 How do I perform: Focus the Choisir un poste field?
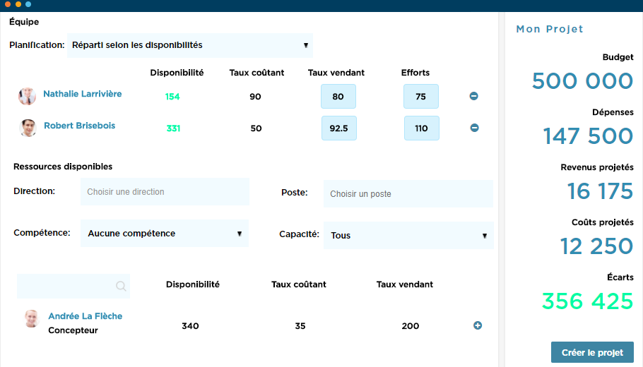tap(408, 194)
